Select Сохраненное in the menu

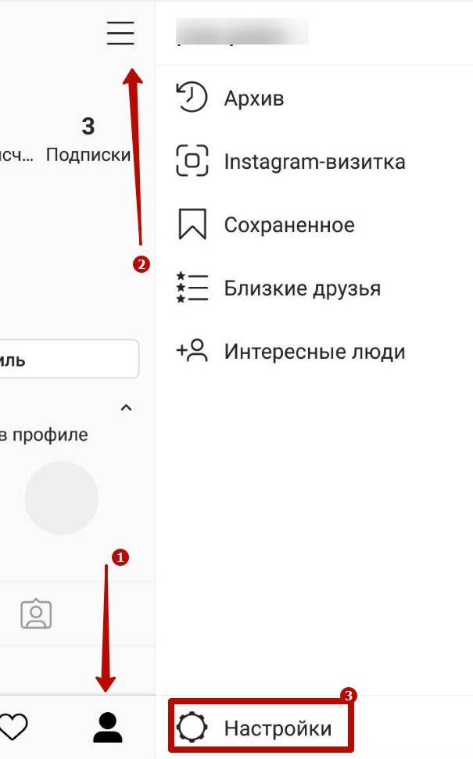pos(289,225)
